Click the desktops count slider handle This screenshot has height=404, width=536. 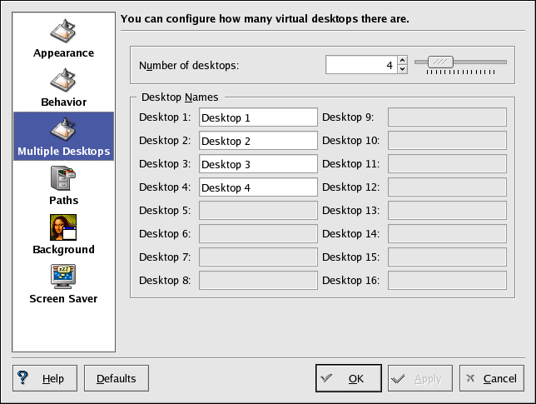pyautogui.click(x=440, y=61)
